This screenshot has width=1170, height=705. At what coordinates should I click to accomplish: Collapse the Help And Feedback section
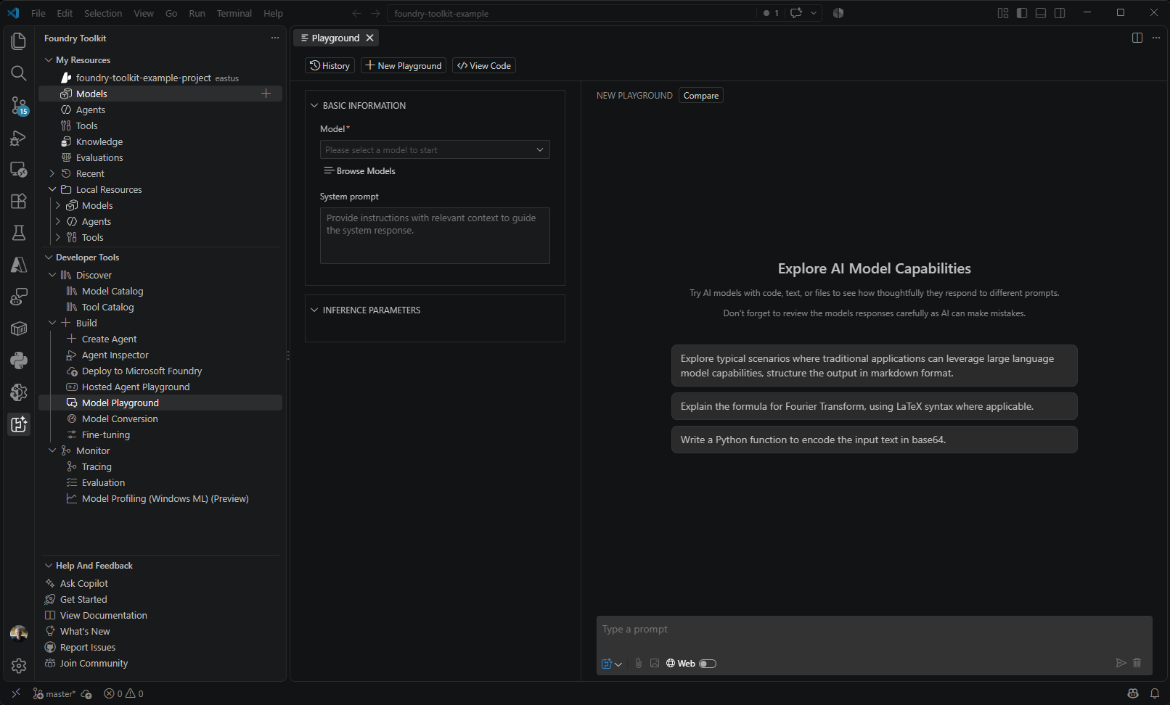click(49, 566)
